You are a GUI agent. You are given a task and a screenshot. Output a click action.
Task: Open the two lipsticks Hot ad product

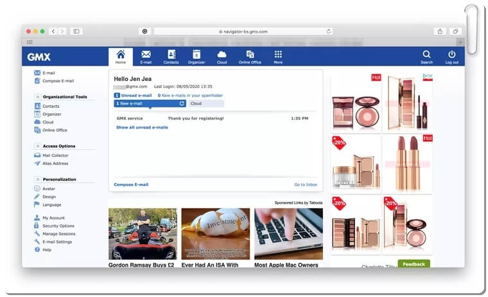[x=407, y=164]
